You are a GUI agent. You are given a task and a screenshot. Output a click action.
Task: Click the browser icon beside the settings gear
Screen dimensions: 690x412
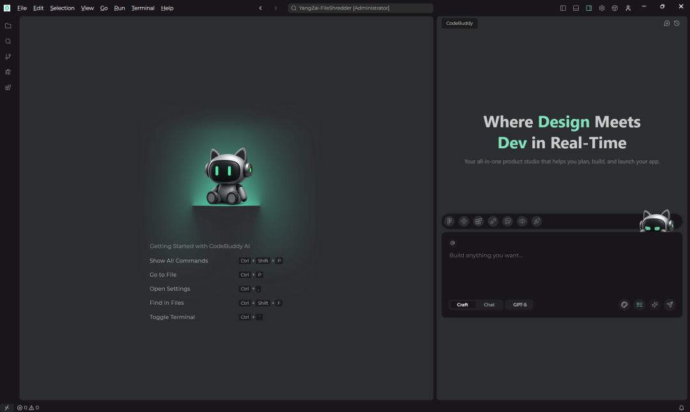coord(615,8)
